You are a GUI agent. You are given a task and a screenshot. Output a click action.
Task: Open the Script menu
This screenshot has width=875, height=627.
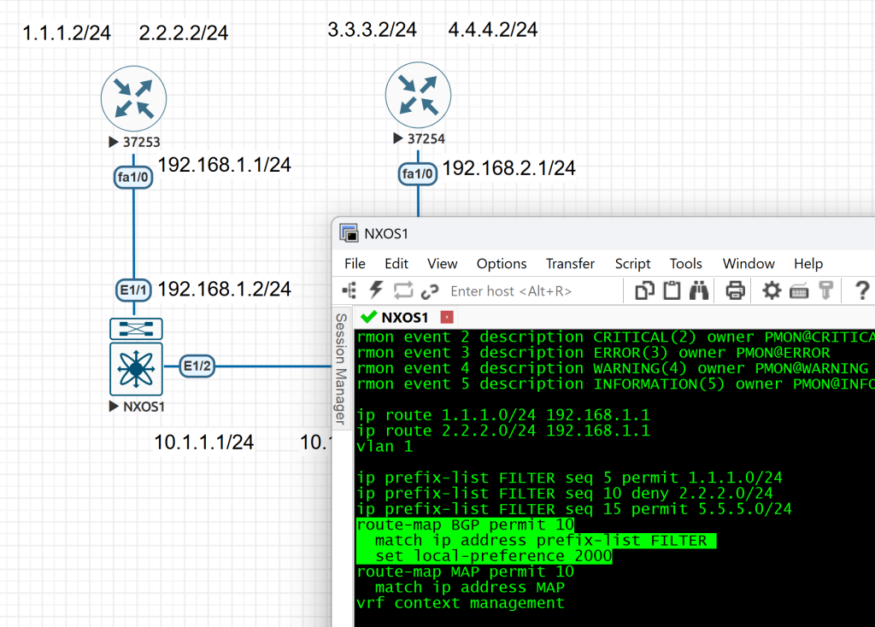coord(632,264)
